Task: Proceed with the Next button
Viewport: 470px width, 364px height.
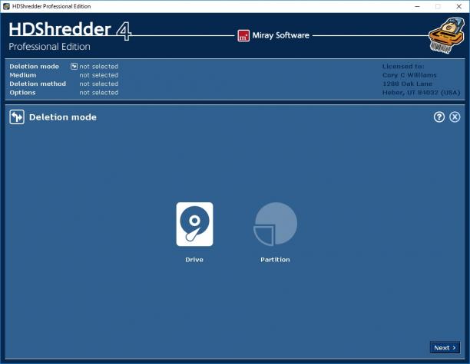Action: (445, 348)
